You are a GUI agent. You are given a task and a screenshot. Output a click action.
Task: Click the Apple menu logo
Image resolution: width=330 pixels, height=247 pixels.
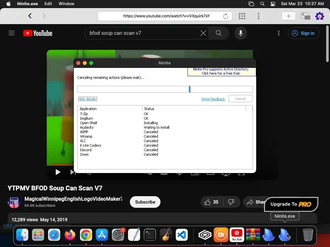8,4
